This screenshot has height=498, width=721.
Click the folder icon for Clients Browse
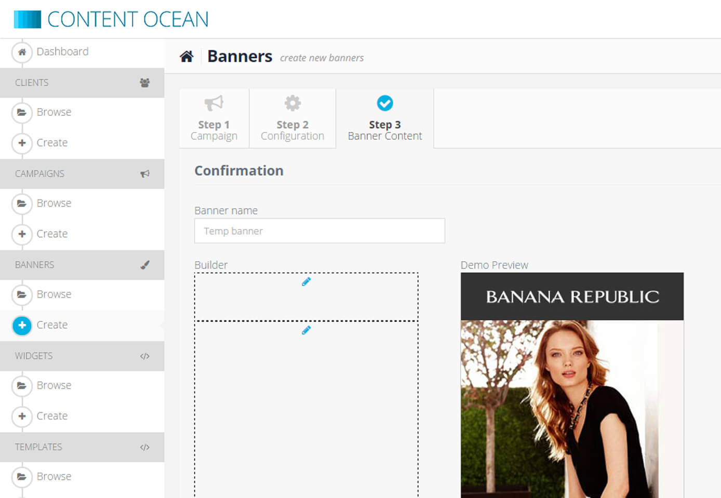tap(22, 112)
